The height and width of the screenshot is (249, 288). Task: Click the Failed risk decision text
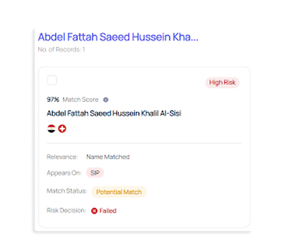pyautogui.click(x=108, y=211)
